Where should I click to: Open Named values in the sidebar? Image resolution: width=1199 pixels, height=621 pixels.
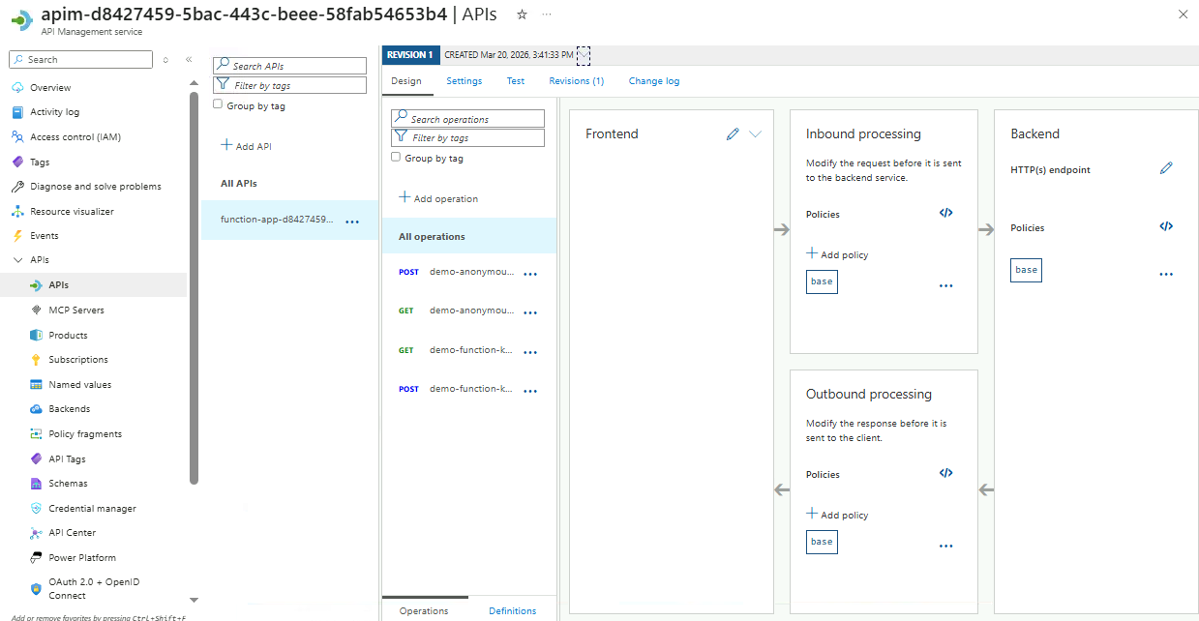click(79, 384)
